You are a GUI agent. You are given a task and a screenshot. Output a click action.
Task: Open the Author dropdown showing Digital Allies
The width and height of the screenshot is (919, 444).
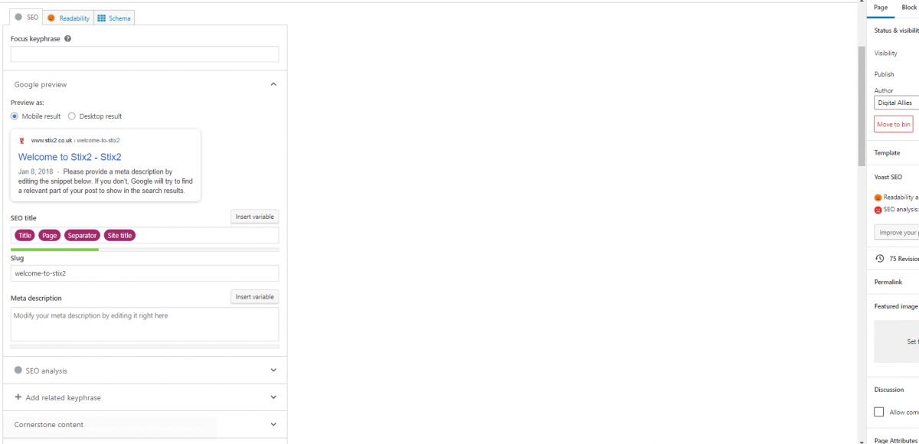[897, 103]
